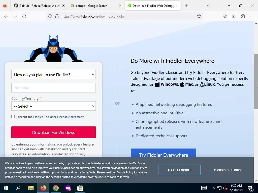Viewport: 258px width, 193px height.
Task: Open the Windows Start menu
Action: pos(6,188)
